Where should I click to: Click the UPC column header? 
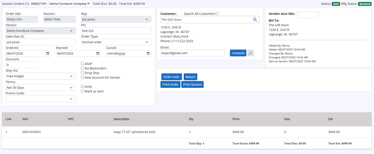pos(71,119)
